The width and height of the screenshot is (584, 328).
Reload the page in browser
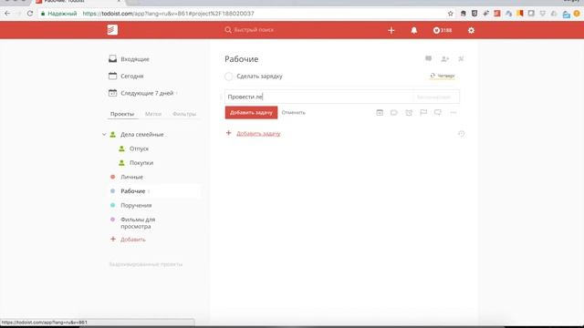tap(30, 14)
